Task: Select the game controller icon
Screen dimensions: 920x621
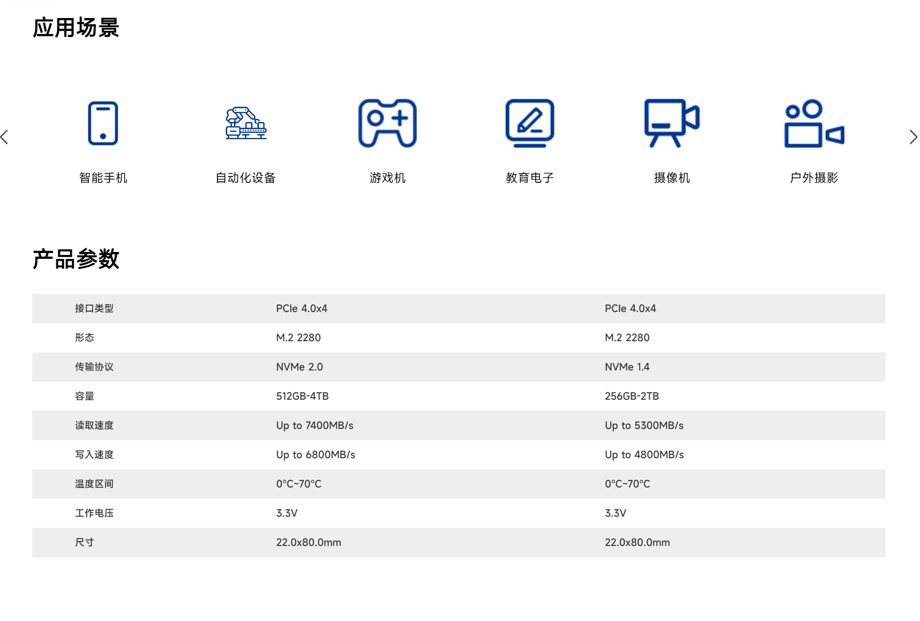Action: (388, 123)
